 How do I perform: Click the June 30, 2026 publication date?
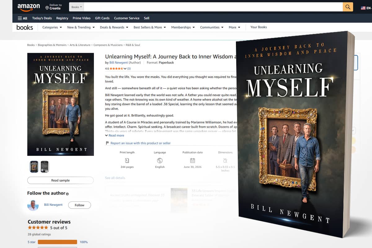[x=193, y=167]
